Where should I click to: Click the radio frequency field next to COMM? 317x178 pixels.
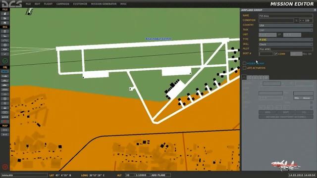[x=296, y=54]
